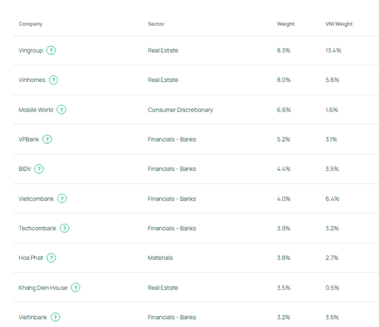
Task: Click the info icon beside Mobile World
Action: [x=61, y=110]
